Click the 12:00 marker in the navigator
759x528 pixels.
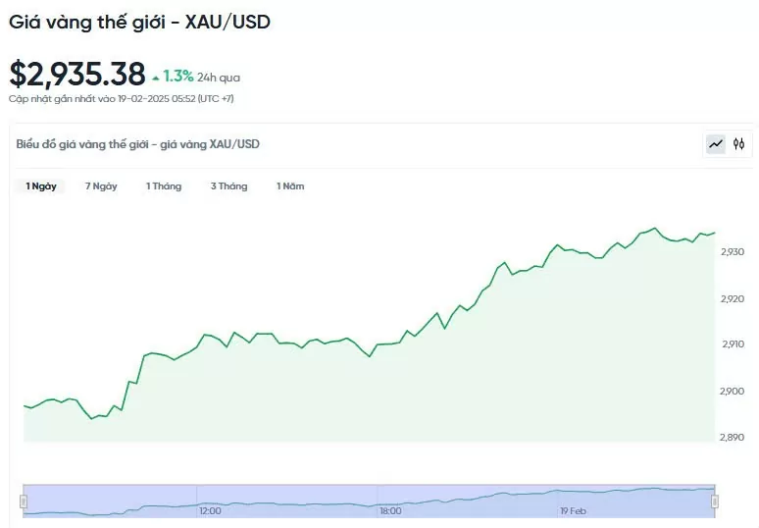pos(210,511)
